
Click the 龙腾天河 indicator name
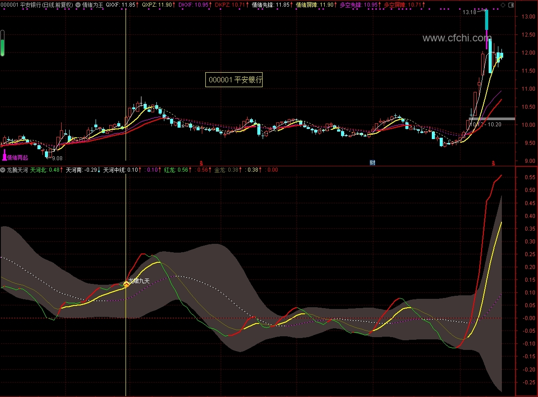(x=18, y=169)
